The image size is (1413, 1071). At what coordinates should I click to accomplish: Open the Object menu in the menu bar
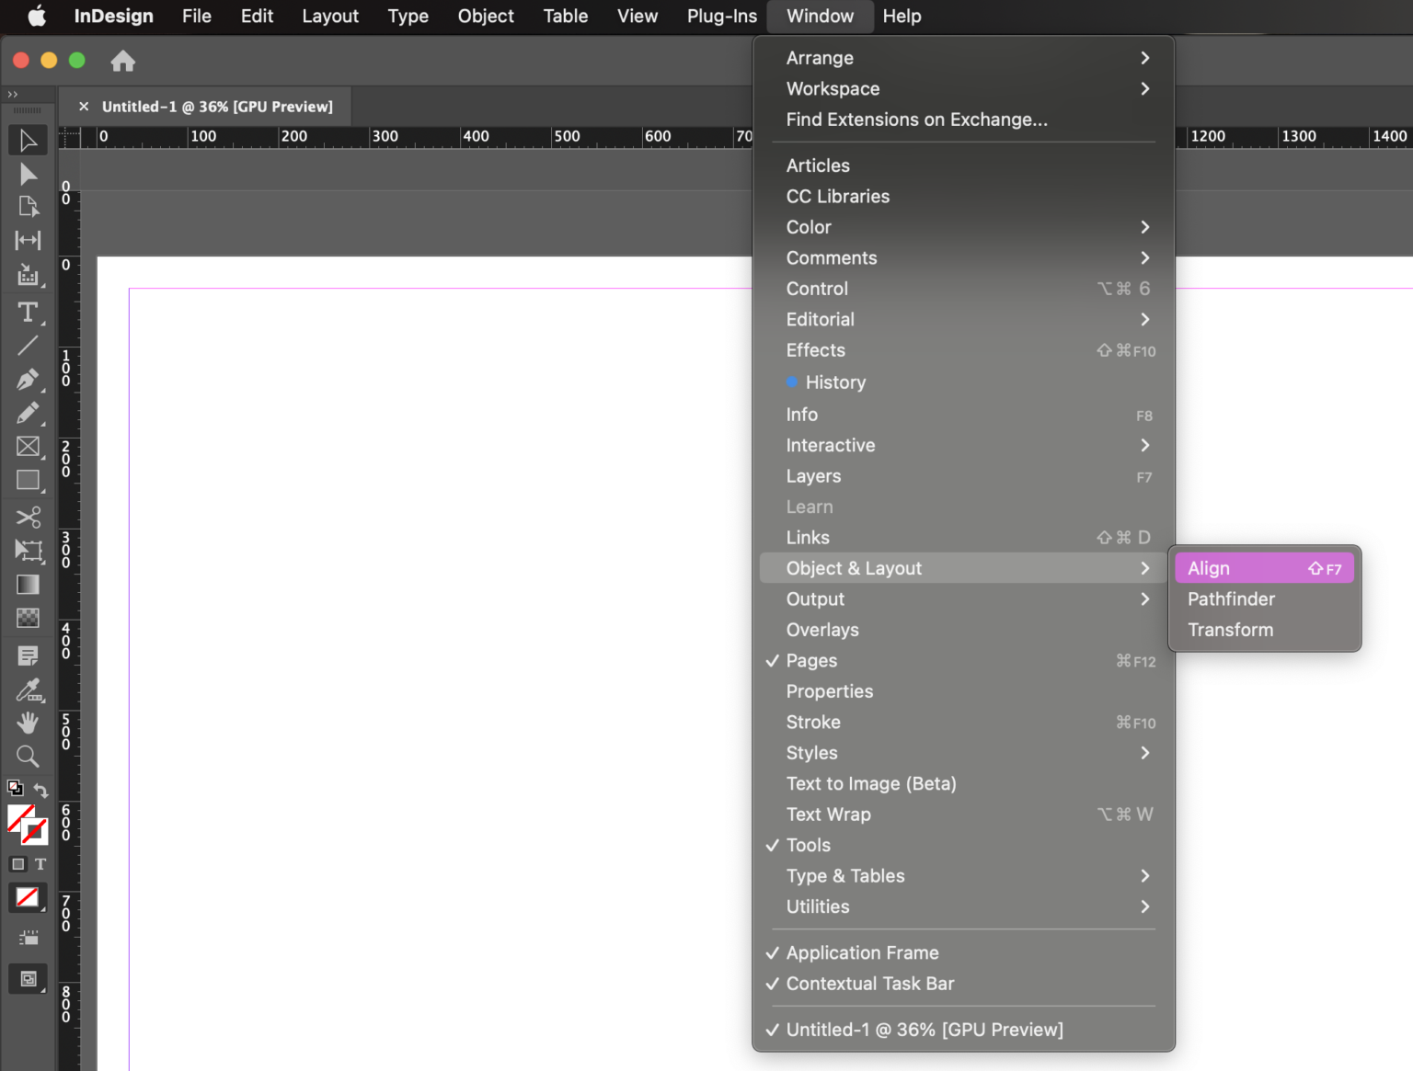[486, 16]
